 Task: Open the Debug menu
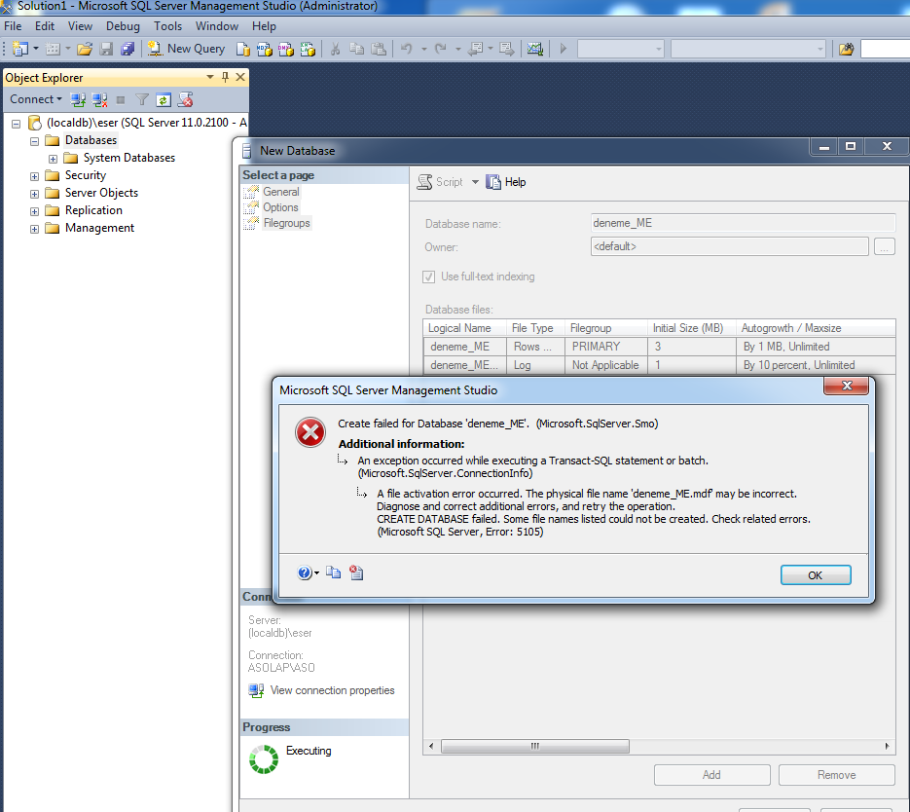[x=123, y=26]
